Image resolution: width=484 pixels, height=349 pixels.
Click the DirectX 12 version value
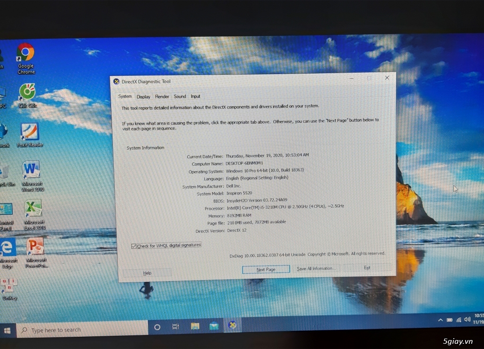coord(237,230)
